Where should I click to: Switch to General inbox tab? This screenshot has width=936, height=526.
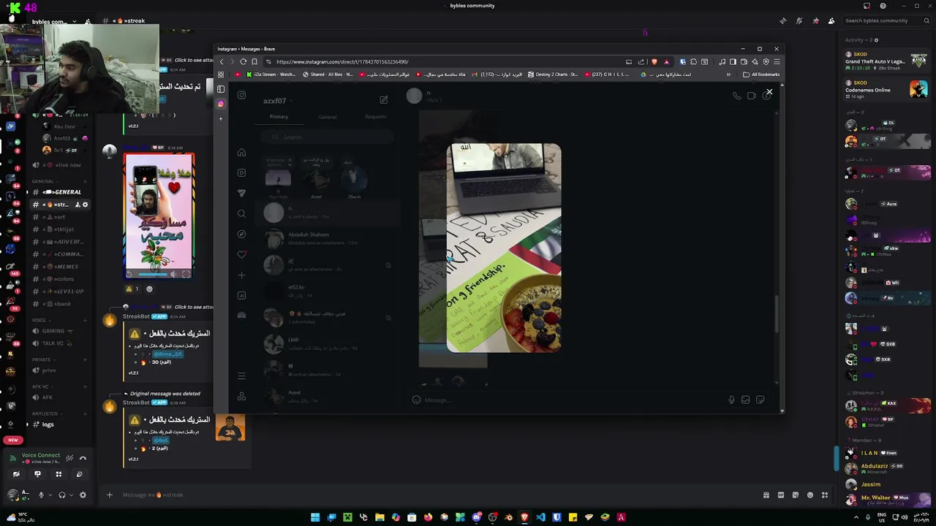[x=327, y=117]
